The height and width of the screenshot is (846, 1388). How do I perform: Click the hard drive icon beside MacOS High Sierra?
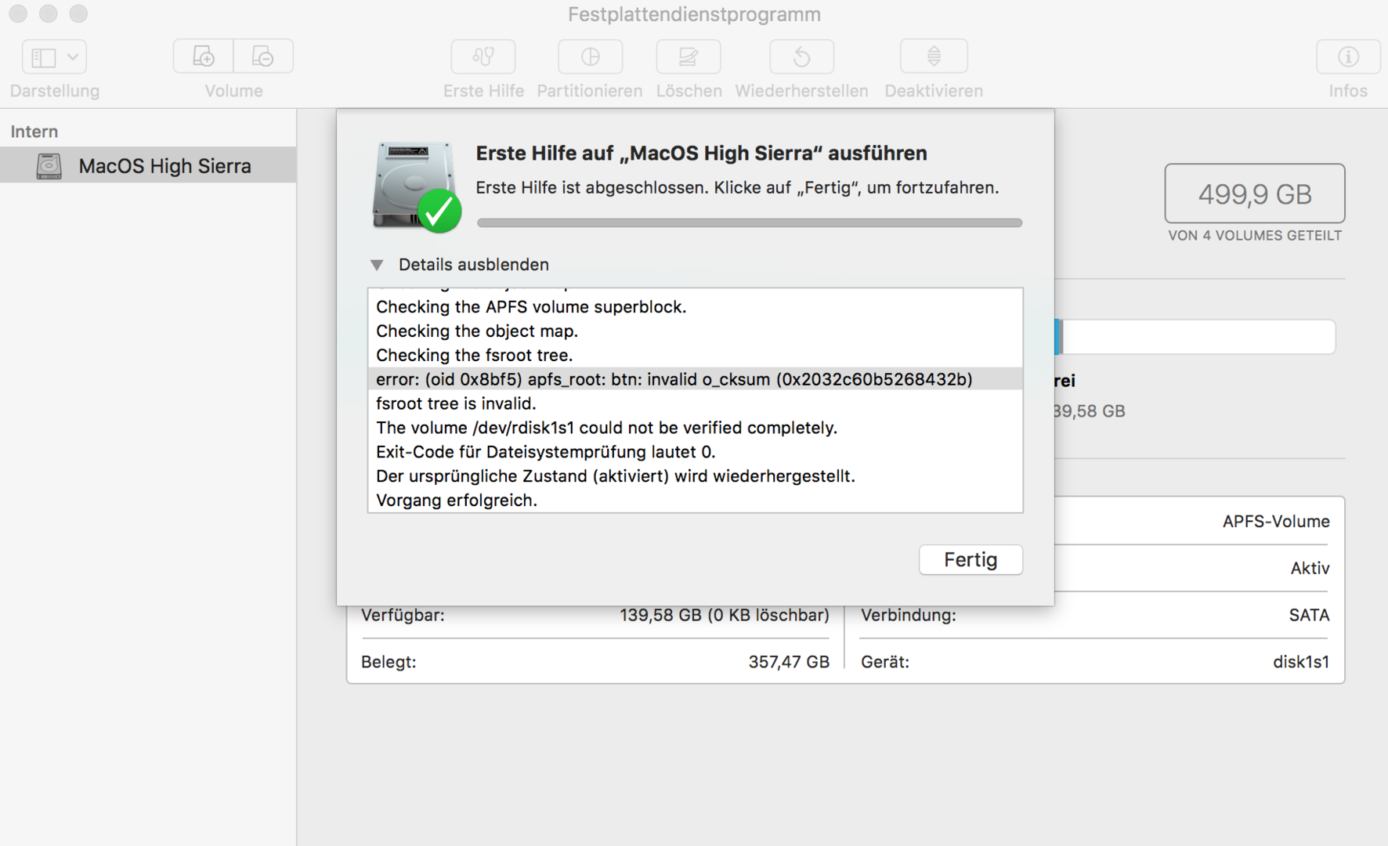pos(49,165)
